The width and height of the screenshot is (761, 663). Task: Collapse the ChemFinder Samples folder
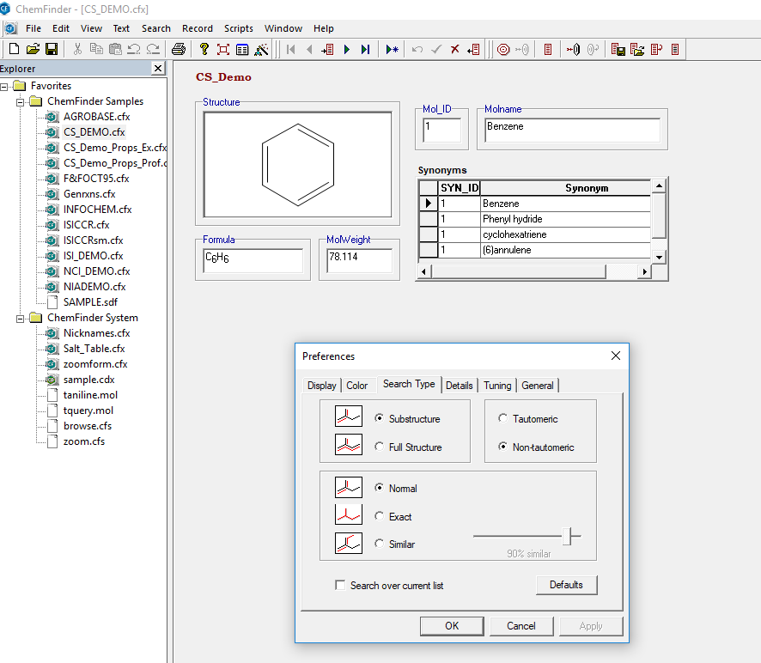pos(20,102)
